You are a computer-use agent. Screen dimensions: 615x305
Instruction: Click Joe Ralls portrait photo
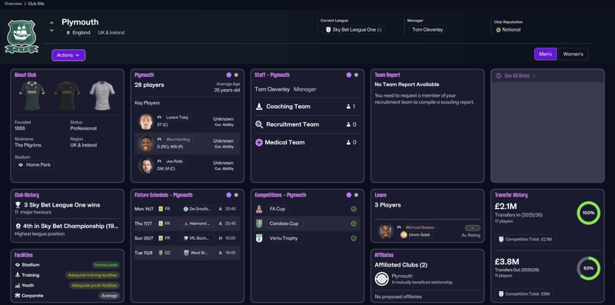click(145, 165)
